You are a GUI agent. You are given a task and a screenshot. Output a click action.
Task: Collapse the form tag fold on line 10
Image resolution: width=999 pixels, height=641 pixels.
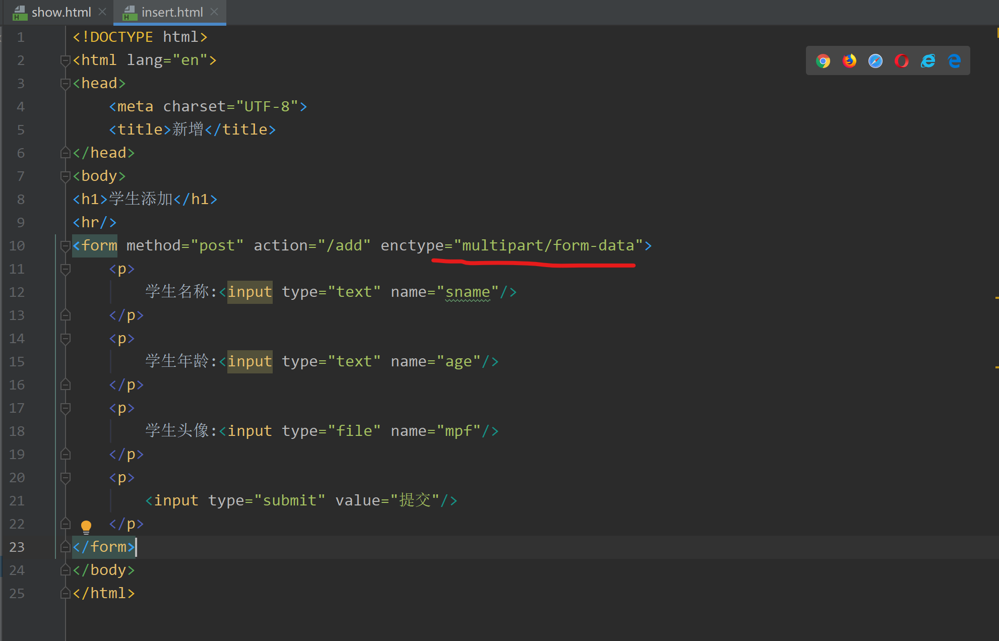(65, 246)
